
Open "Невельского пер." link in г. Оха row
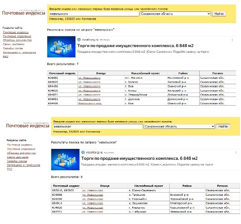coord(90,103)
